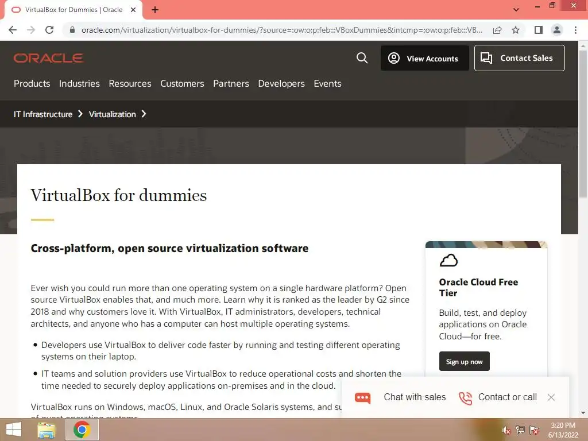Expand chevron after Virtualization breadcrumb

point(144,114)
